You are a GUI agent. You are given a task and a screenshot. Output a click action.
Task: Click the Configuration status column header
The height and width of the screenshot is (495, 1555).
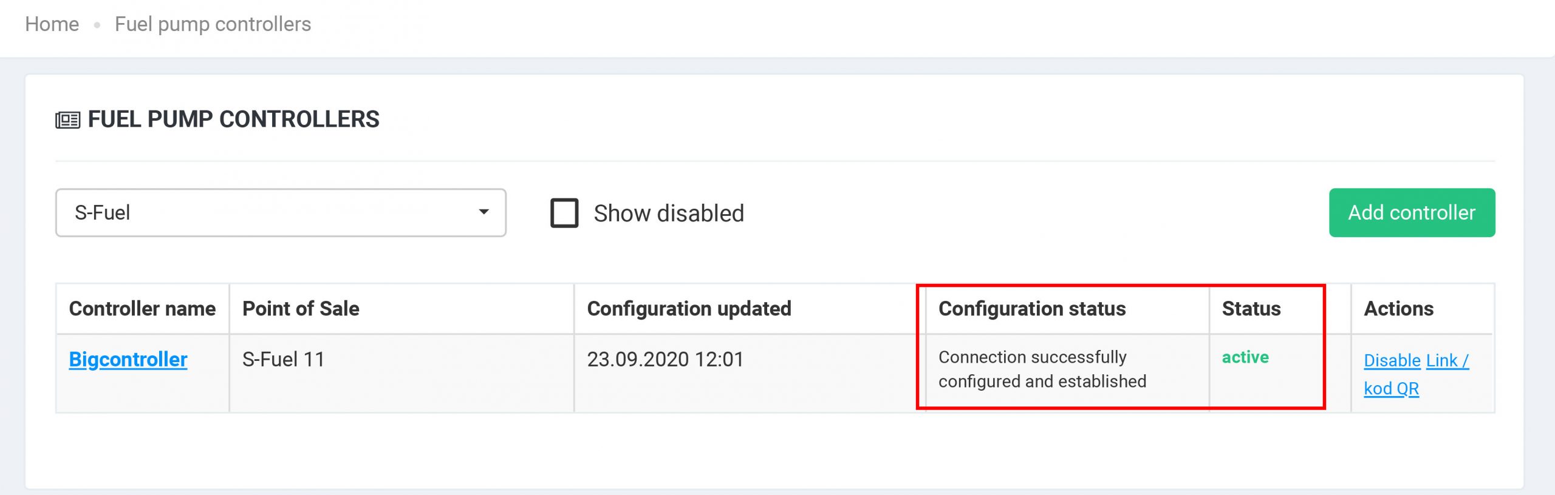pos(1031,309)
